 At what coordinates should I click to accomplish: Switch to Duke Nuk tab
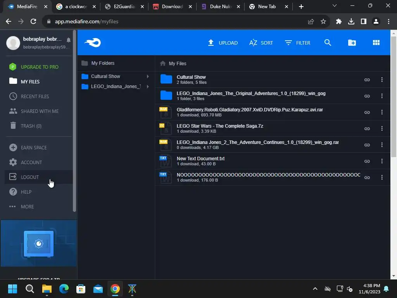click(x=220, y=7)
